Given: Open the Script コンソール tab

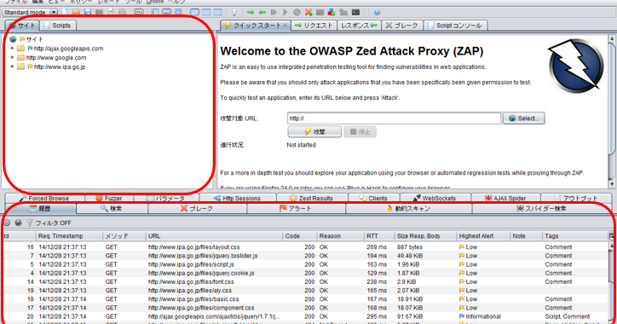Looking at the screenshot, I should pyautogui.click(x=455, y=26).
